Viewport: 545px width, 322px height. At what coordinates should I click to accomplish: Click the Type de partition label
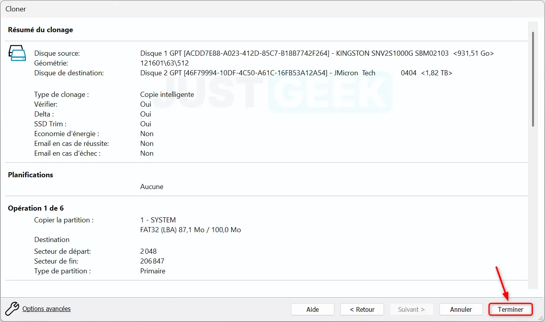click(62, 271)
